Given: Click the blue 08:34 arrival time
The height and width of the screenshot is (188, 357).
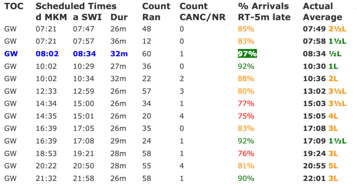Looking at the screenshot, I should 84,54.
